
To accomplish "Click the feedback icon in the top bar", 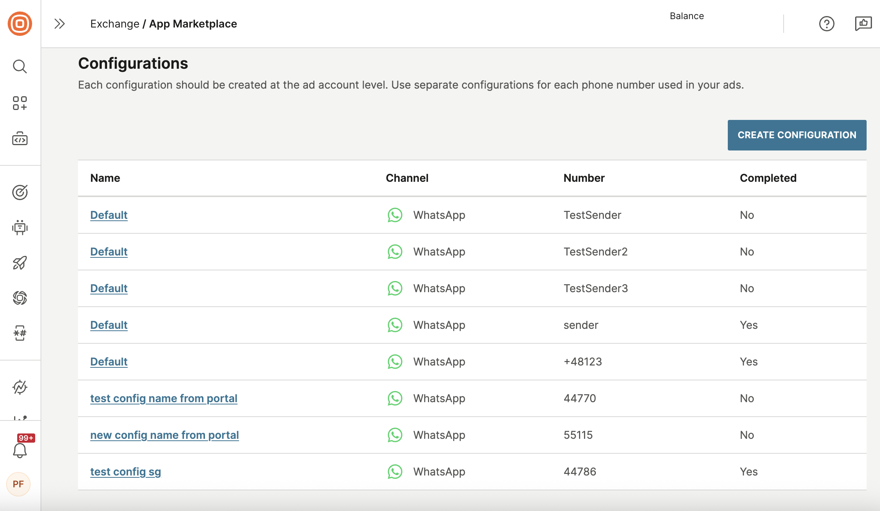I will [864, 24].
